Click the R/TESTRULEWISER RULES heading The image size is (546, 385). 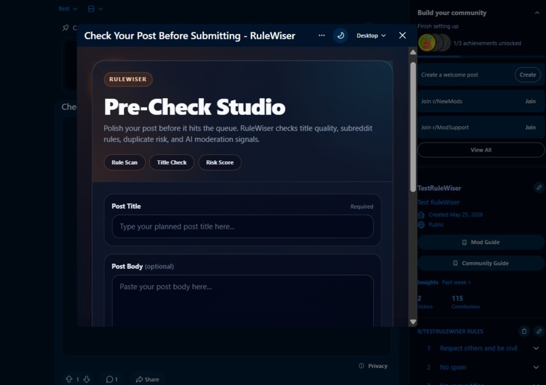450,332
